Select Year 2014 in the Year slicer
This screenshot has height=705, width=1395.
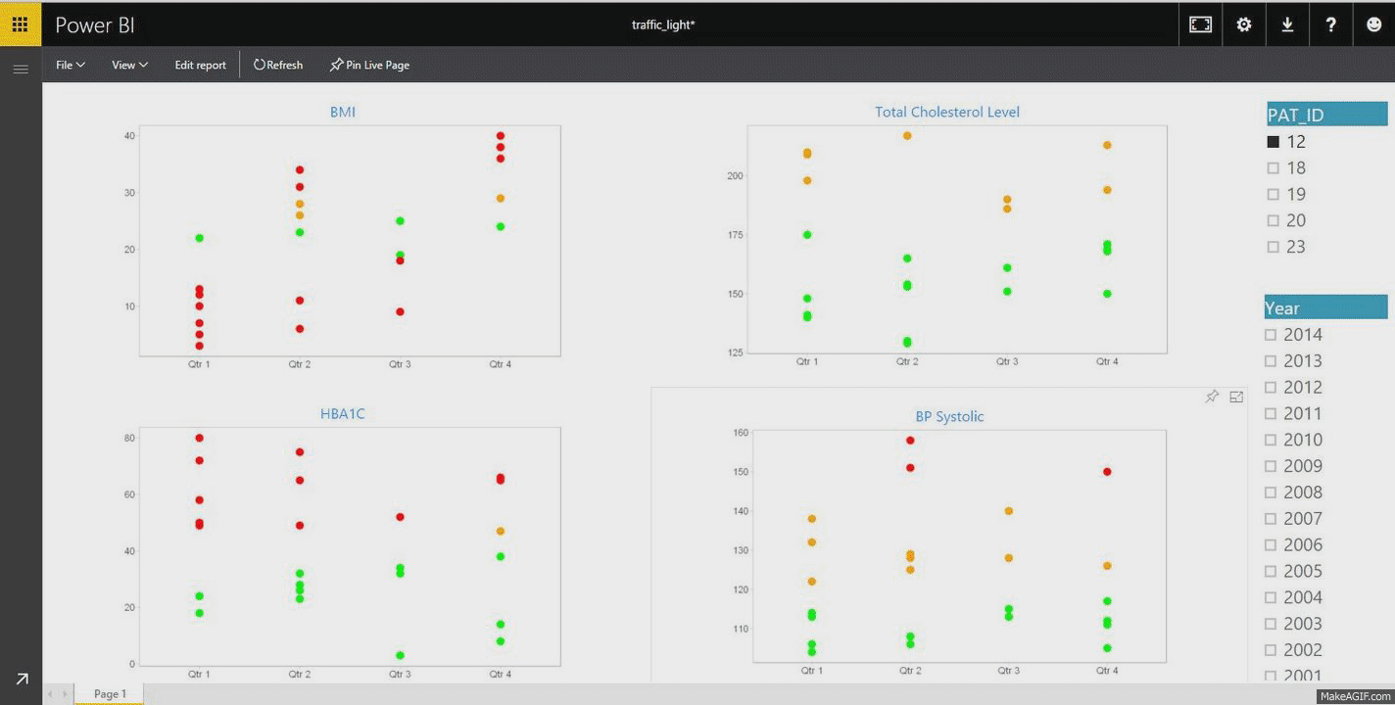pos(1273,334)
